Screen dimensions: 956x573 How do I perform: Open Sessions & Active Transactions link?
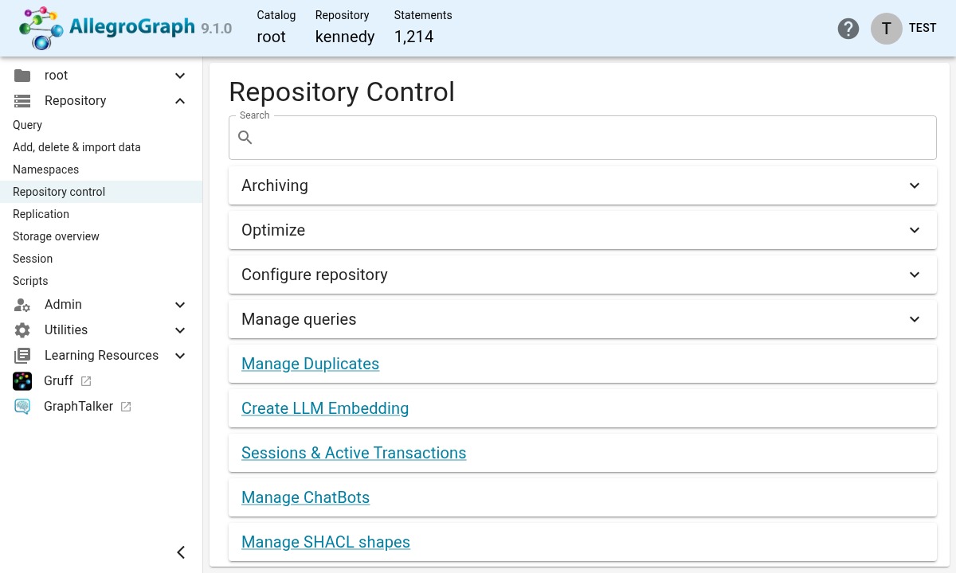coord(354,453)
